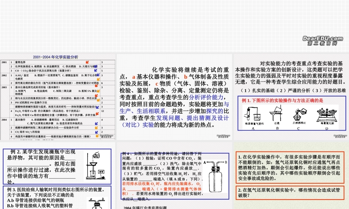Click the blue phrase 生产、生活相联系

142,111
